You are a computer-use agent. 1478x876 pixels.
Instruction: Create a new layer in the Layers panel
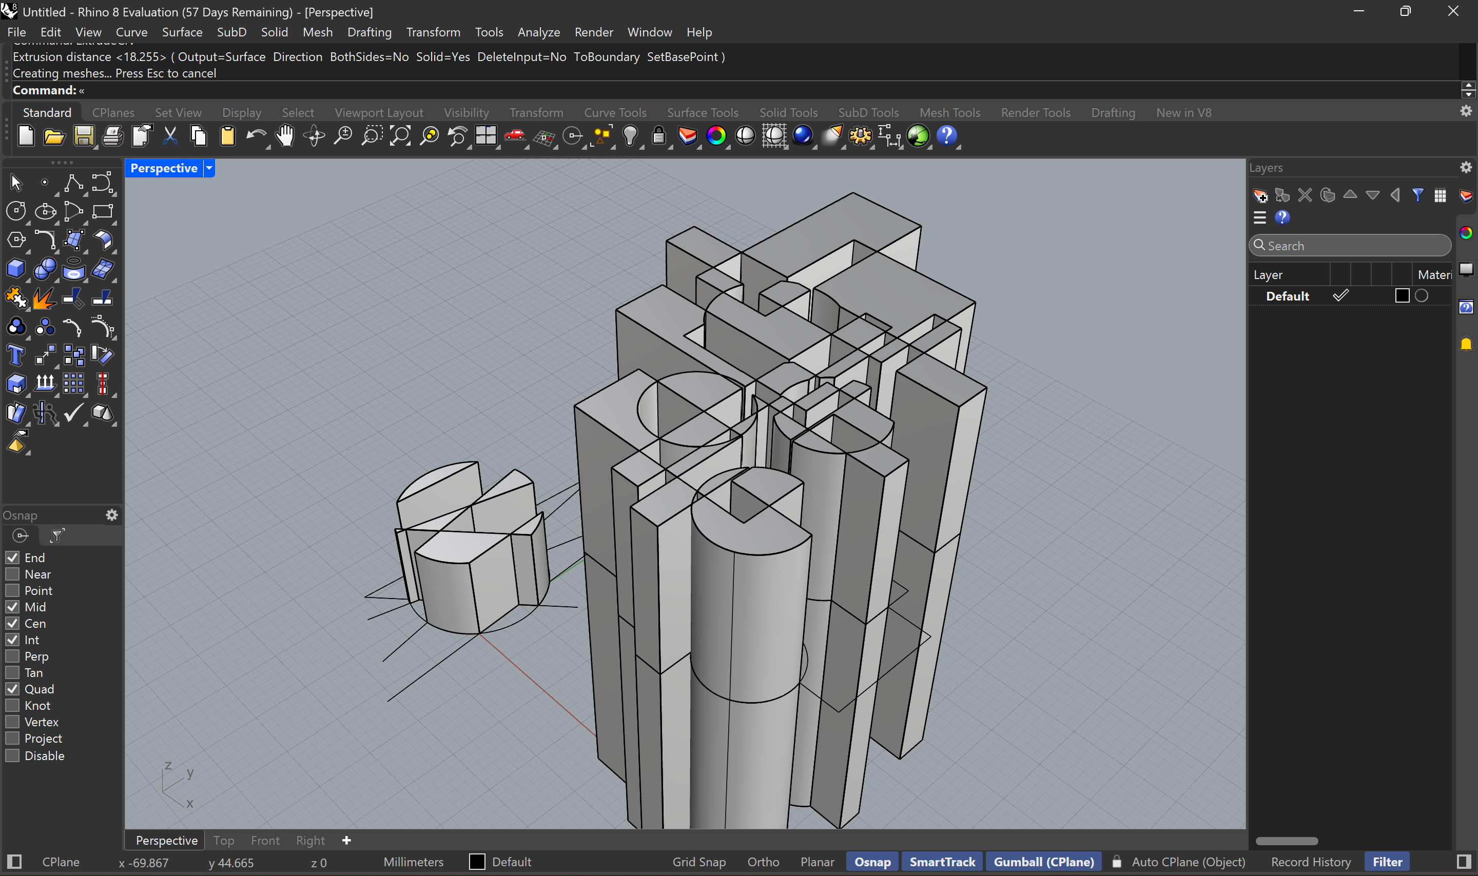pyautogui.click(x=1260, y=195)
